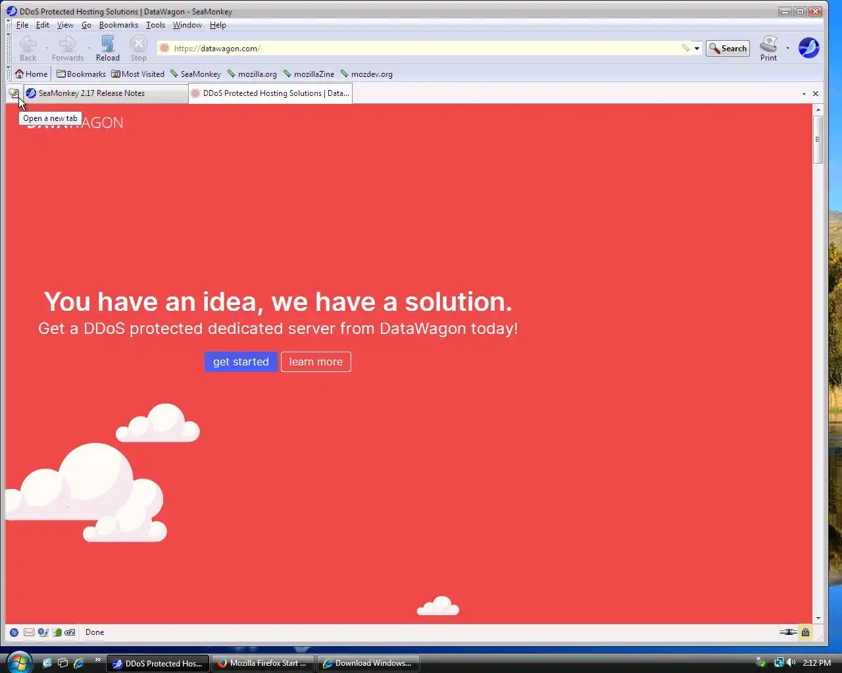Click the SeaMonkey throbber logo

pos(808,48)
